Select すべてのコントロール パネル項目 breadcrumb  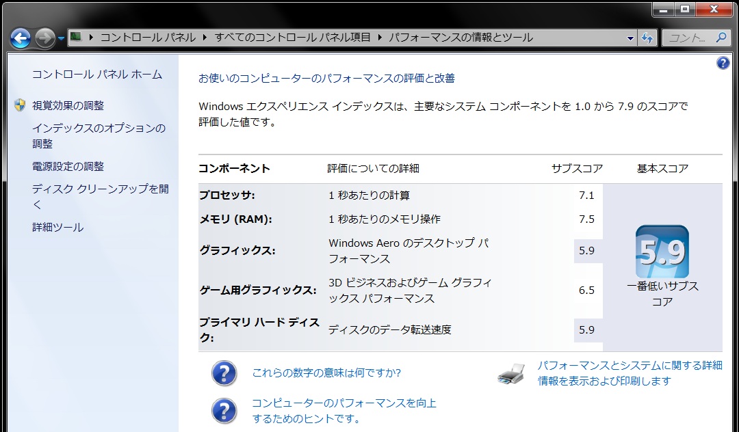click(x=293, y=37)
